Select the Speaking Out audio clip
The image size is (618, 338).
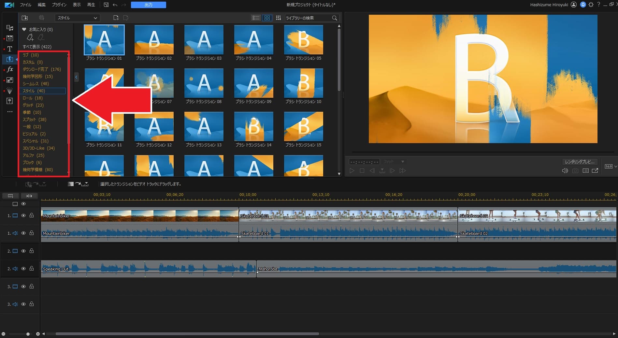[x=149, y=269]
